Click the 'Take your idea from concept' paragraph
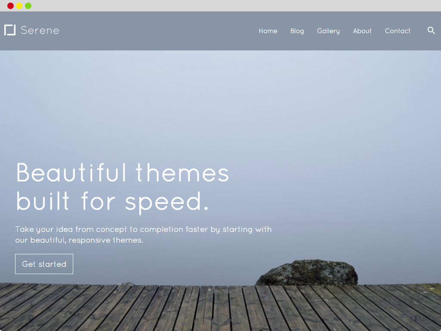The height and width of the screenshot is (331, 441). point(143,235)
